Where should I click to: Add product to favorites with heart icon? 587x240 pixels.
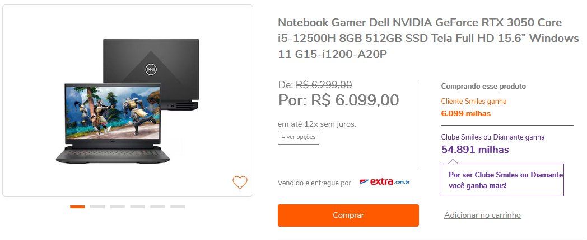[240, 182]
